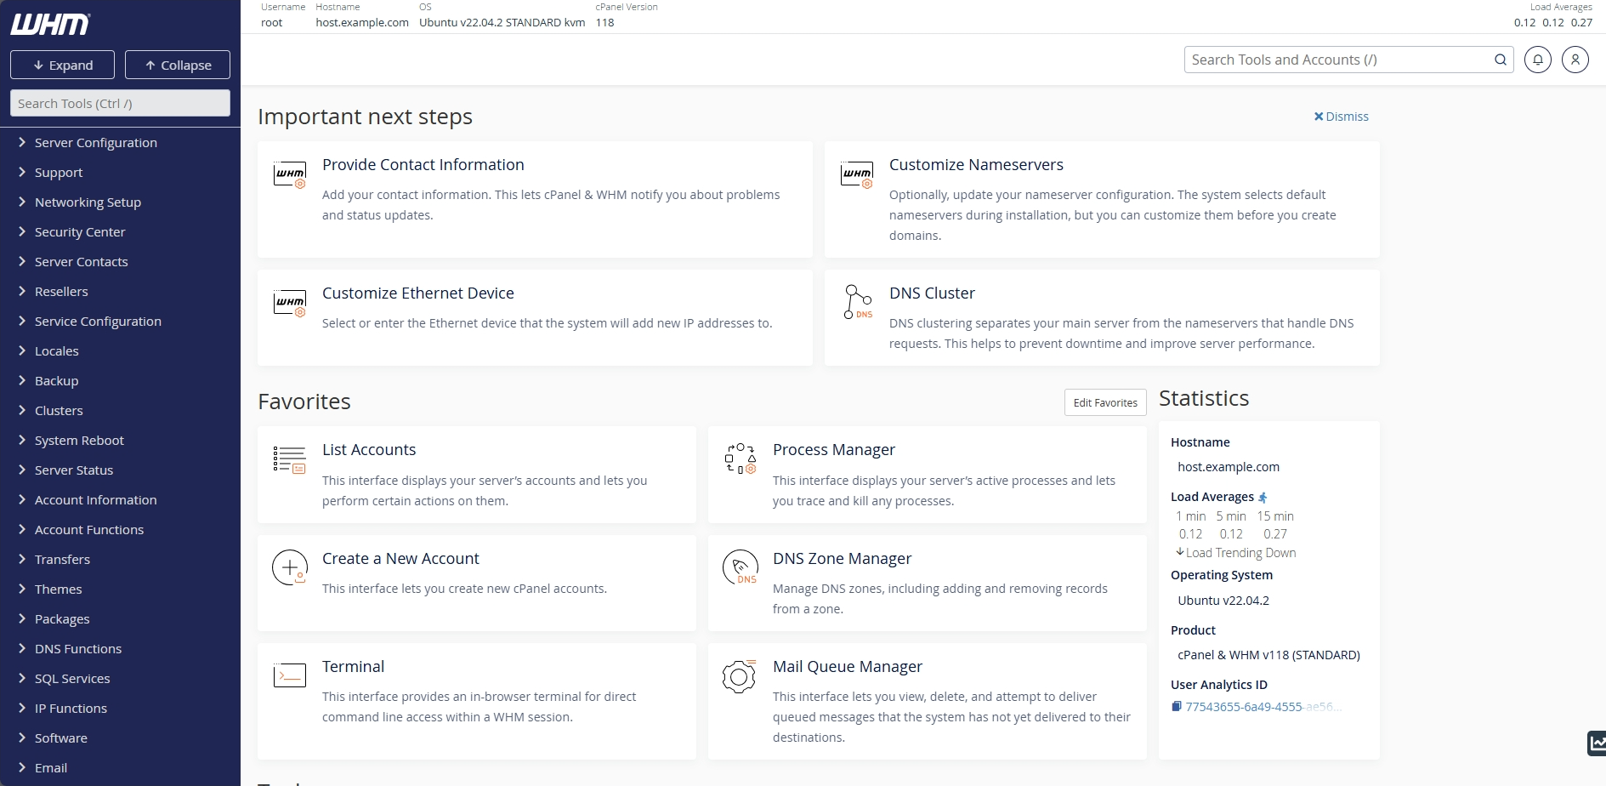Image resolution: width=1606 pixels, height=786 pixels.
Task: Click the Edit Favorites button
Action: click(1105, 402)
